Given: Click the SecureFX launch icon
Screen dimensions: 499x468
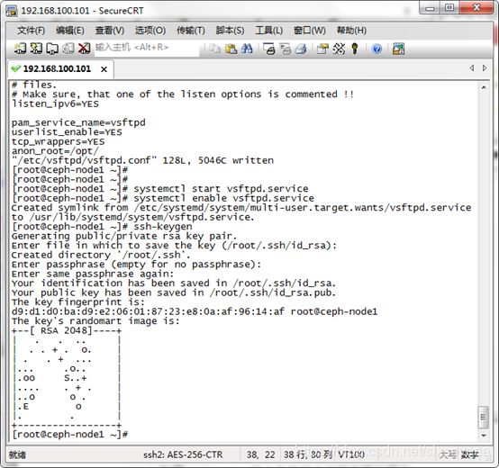Looking at the screenshot, I should [398, 49].
